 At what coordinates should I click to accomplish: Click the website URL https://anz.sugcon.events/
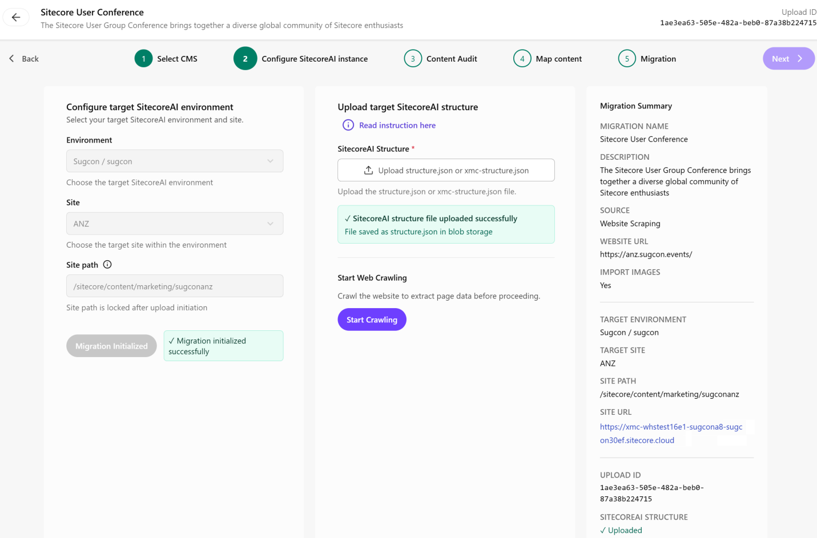pos(646,254)
